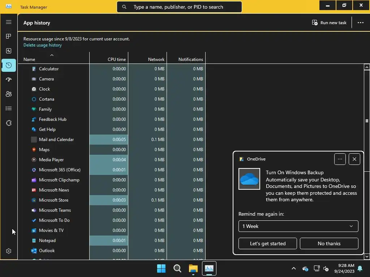Image resolution: width=370 pixels, height=277 pixels.
Task: Open the Details list sidebar icon
Action: 9,108
